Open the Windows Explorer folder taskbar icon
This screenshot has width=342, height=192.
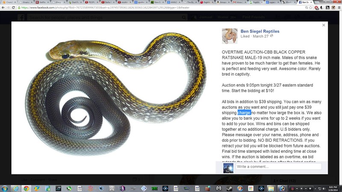point(271,189)
